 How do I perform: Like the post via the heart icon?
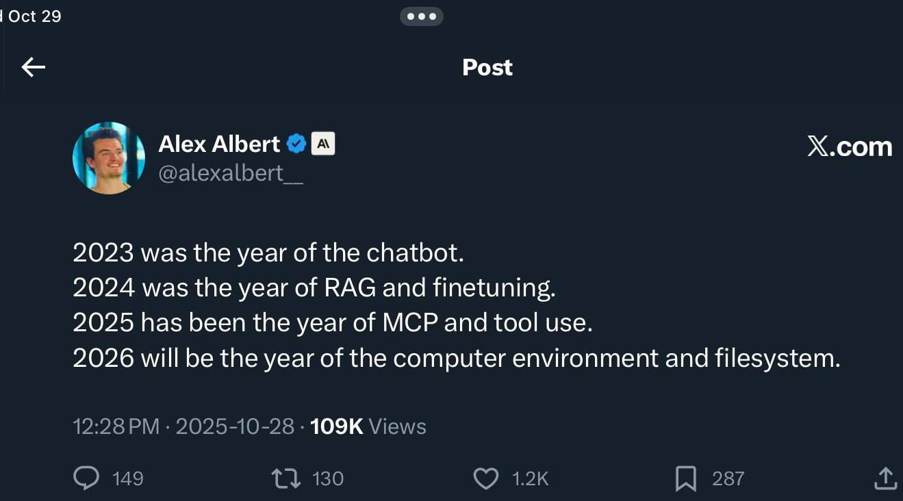486,478
